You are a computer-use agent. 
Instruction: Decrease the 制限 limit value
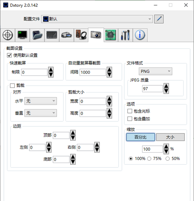click(x=51, y=75)
